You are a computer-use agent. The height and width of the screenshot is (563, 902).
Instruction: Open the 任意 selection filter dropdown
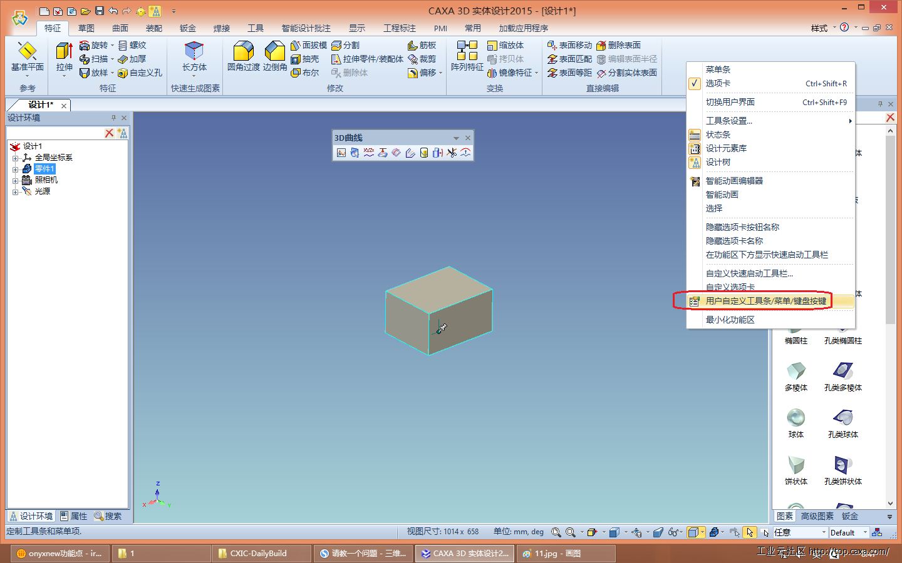coord(800,532)
